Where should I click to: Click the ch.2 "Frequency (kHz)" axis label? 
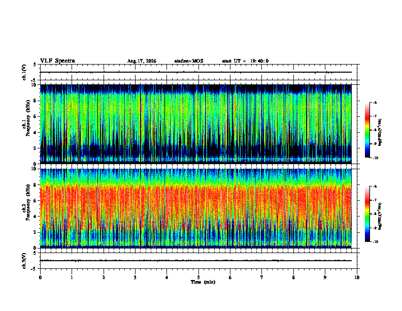point(28,202)
